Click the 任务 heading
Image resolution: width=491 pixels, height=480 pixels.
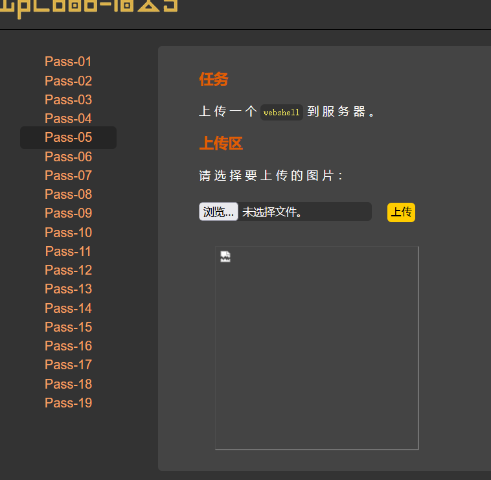(214, 79)
